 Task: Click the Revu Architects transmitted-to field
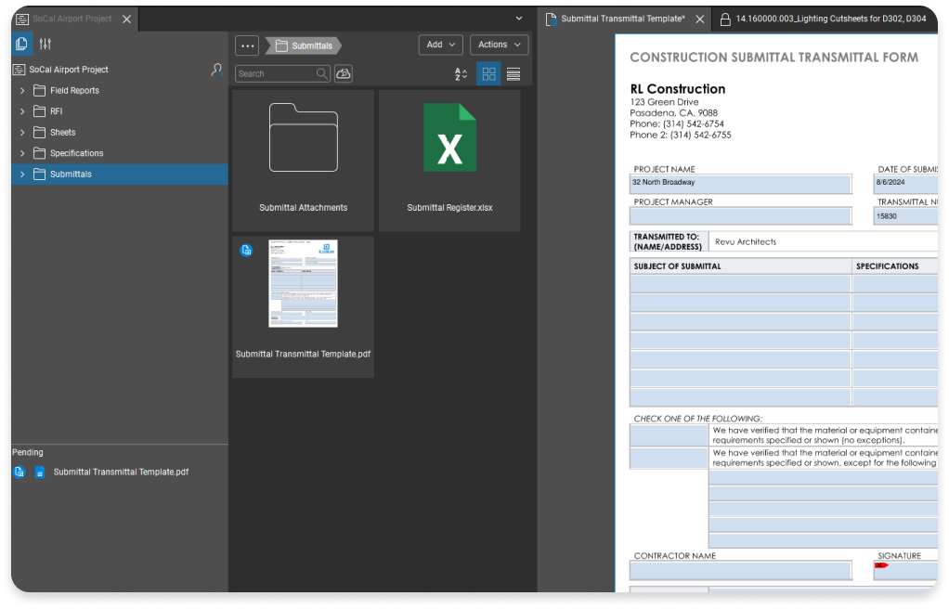(824, 242)
